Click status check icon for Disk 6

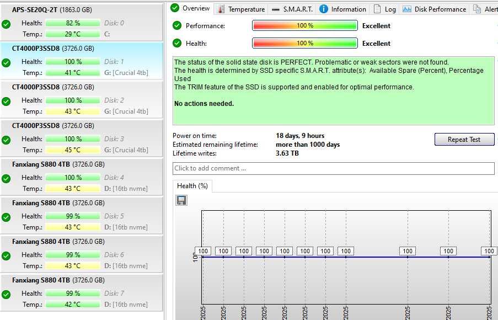point(6,256)
